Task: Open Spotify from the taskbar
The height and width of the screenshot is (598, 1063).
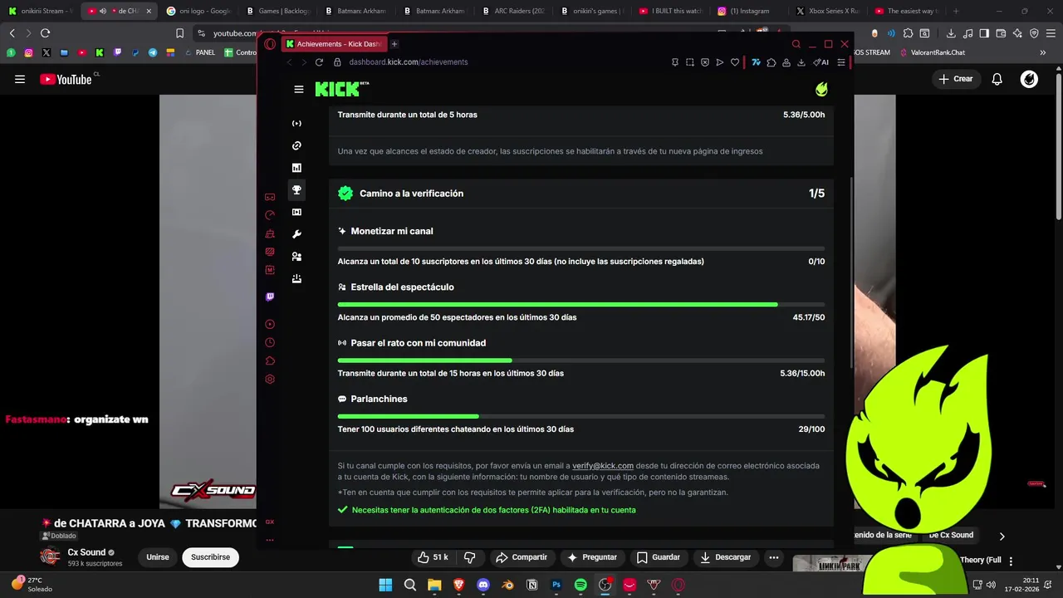Action: (x=580, y=585)
